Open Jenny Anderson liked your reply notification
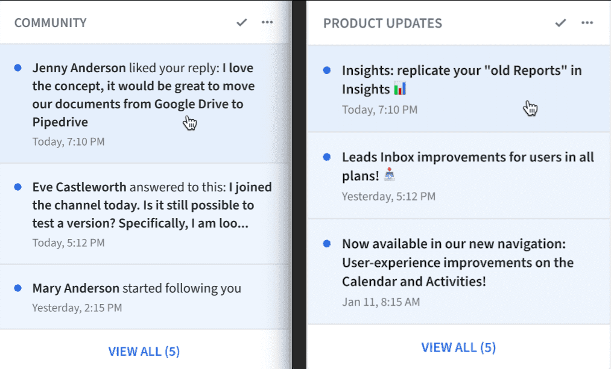611x369 pixels. (145, 104)
